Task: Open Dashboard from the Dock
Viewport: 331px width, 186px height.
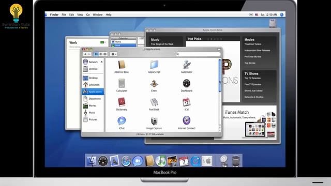Action: tap(103, 161)
